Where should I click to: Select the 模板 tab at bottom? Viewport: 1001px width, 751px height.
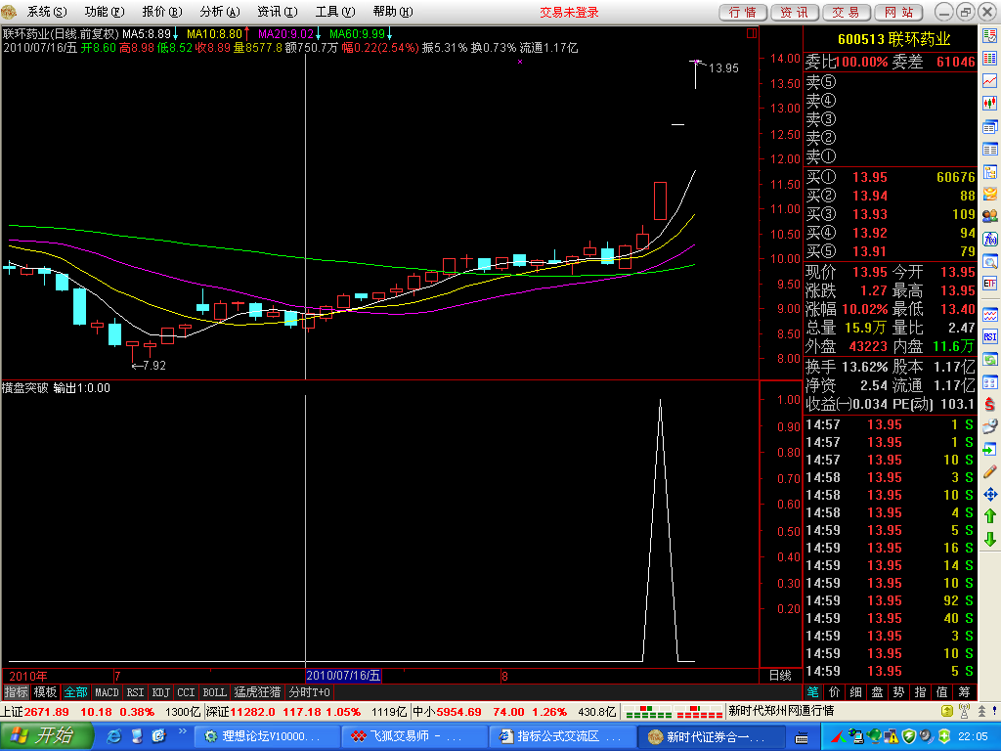pos(45,692)
